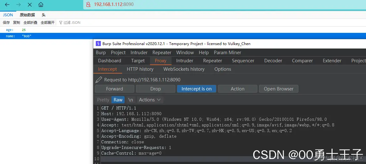The width and height of the screenshot is (366, 164).
Task: Open the Decoder tab
Action: click(273, 61)
